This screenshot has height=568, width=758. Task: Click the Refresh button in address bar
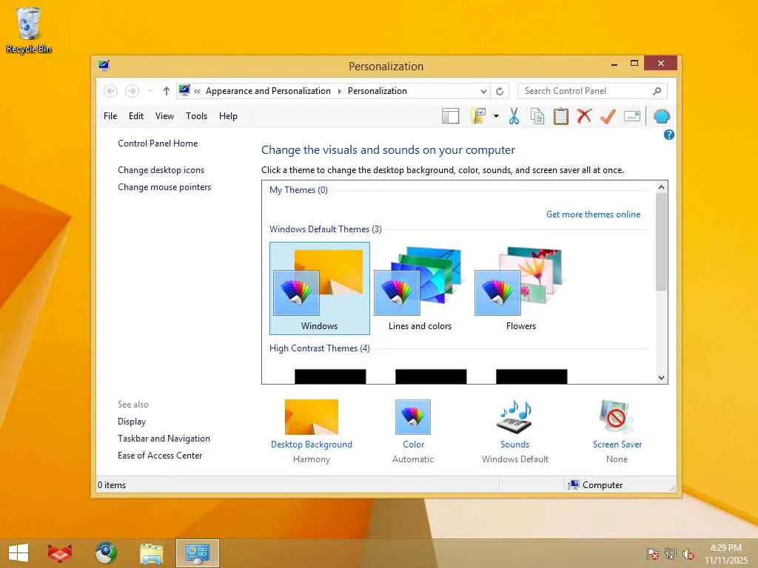(x=500, y=91)
